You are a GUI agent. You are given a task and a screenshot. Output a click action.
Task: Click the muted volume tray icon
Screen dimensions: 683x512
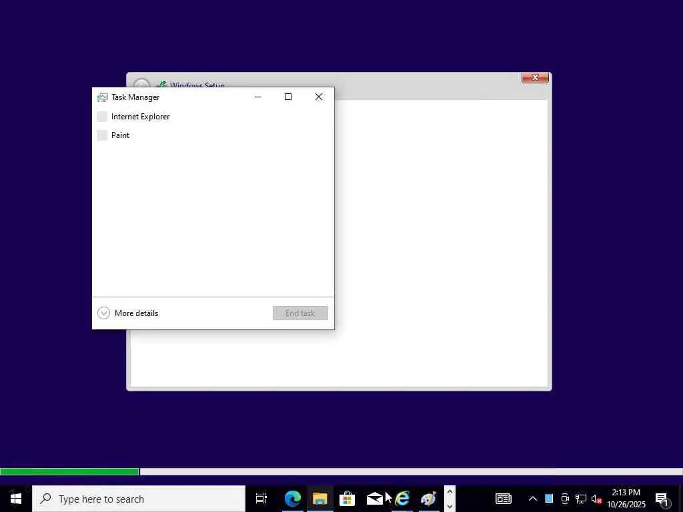coord(597,499)
